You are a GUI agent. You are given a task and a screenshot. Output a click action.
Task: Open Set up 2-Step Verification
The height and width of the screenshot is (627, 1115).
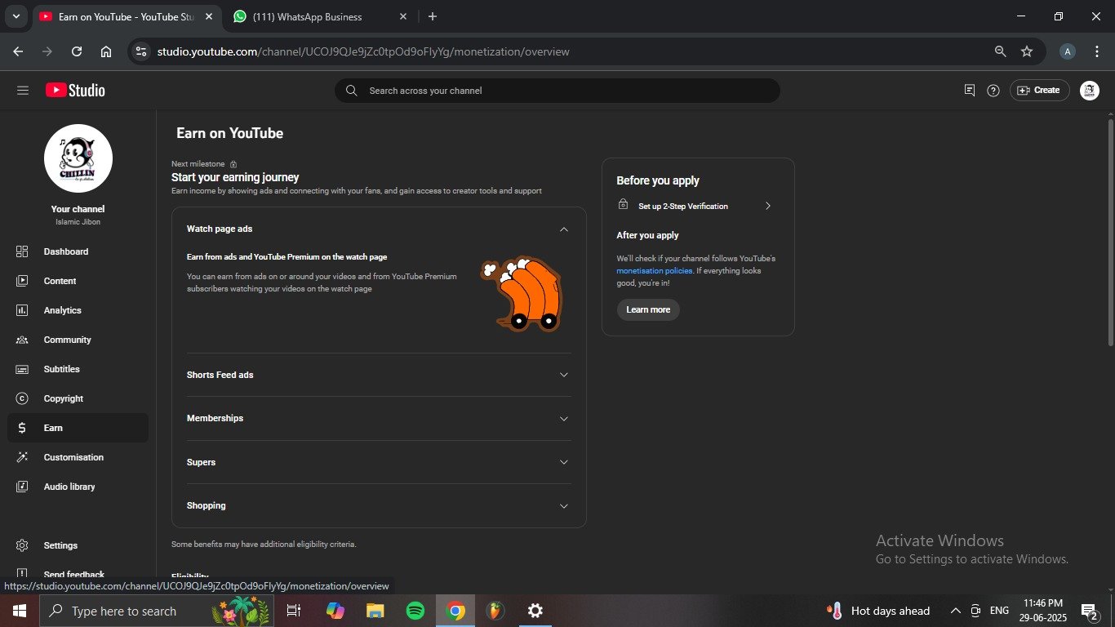682,207
